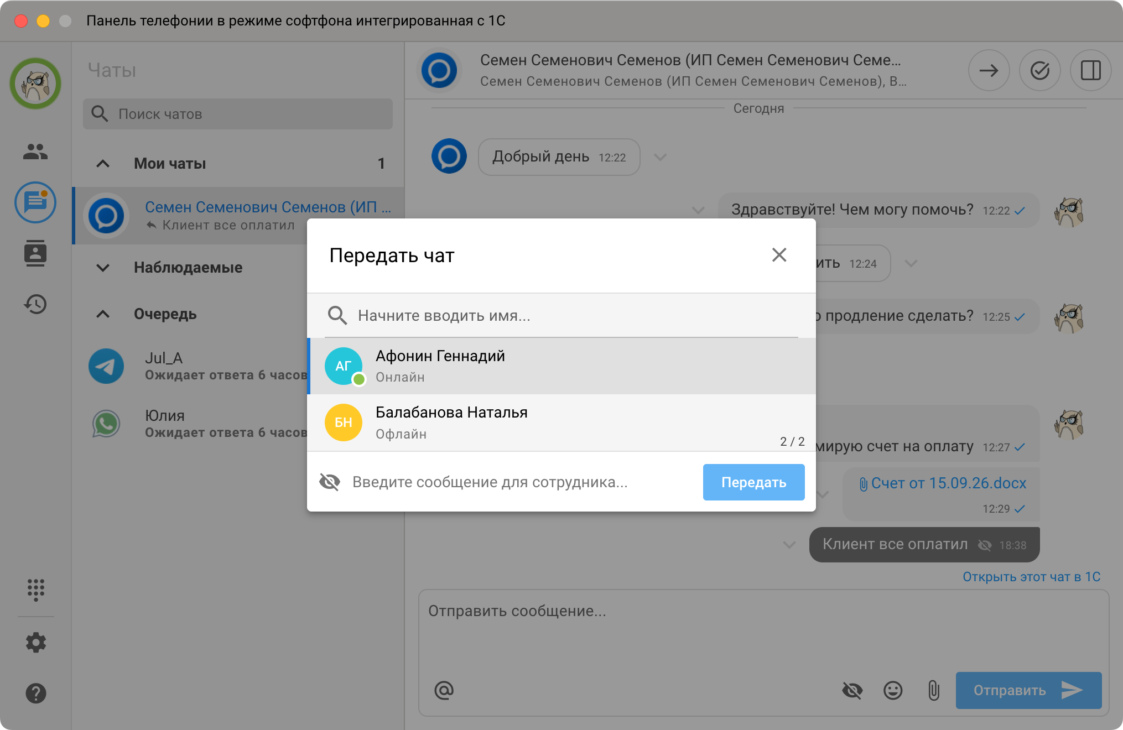Select Афонин Геннадий in transfer list

(561, 366)
